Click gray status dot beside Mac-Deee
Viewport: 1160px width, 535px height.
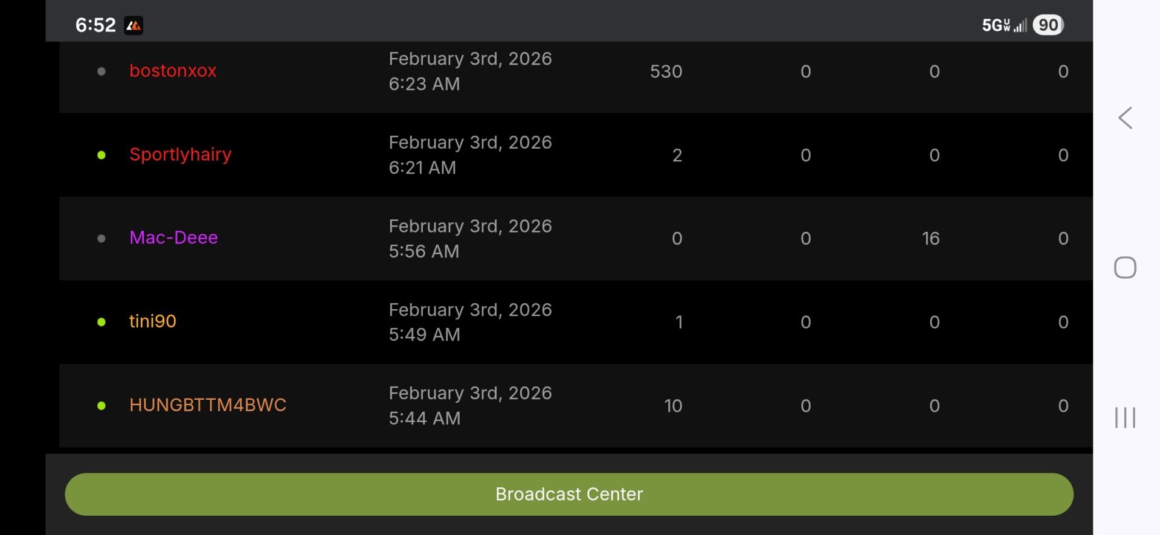pos(101,239)
